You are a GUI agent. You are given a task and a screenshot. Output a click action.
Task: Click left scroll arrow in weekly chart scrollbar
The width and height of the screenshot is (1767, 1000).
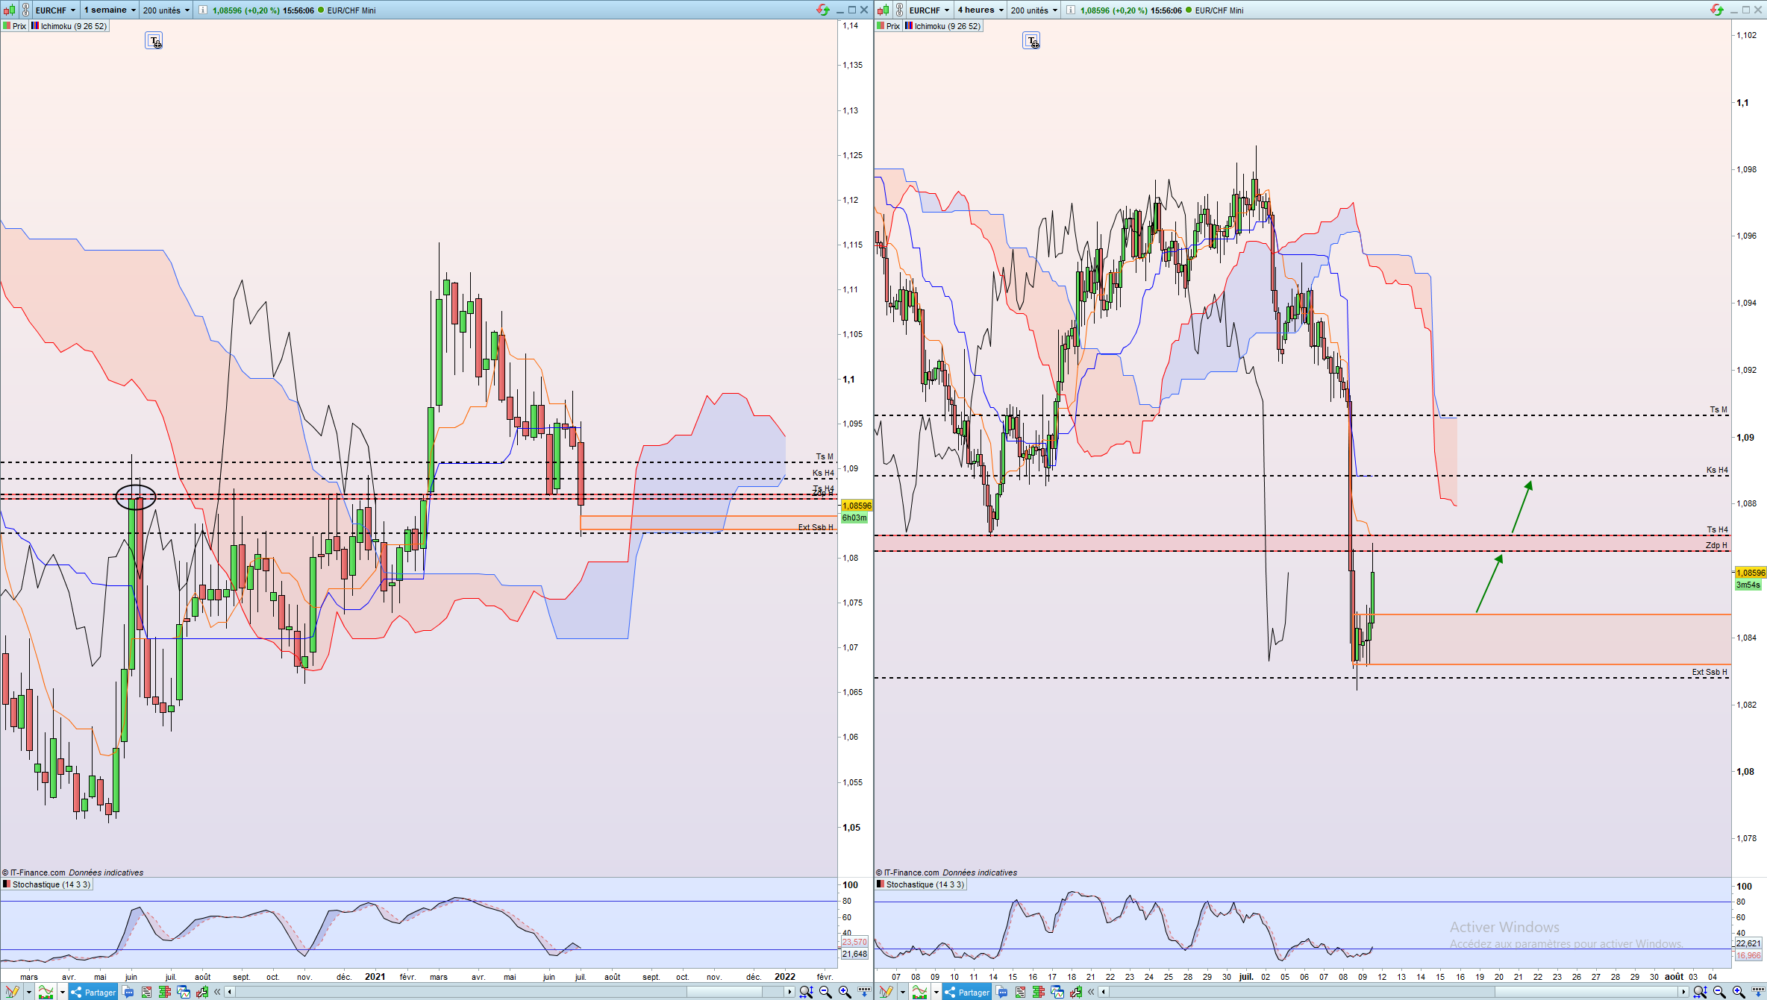click(230, 992)
